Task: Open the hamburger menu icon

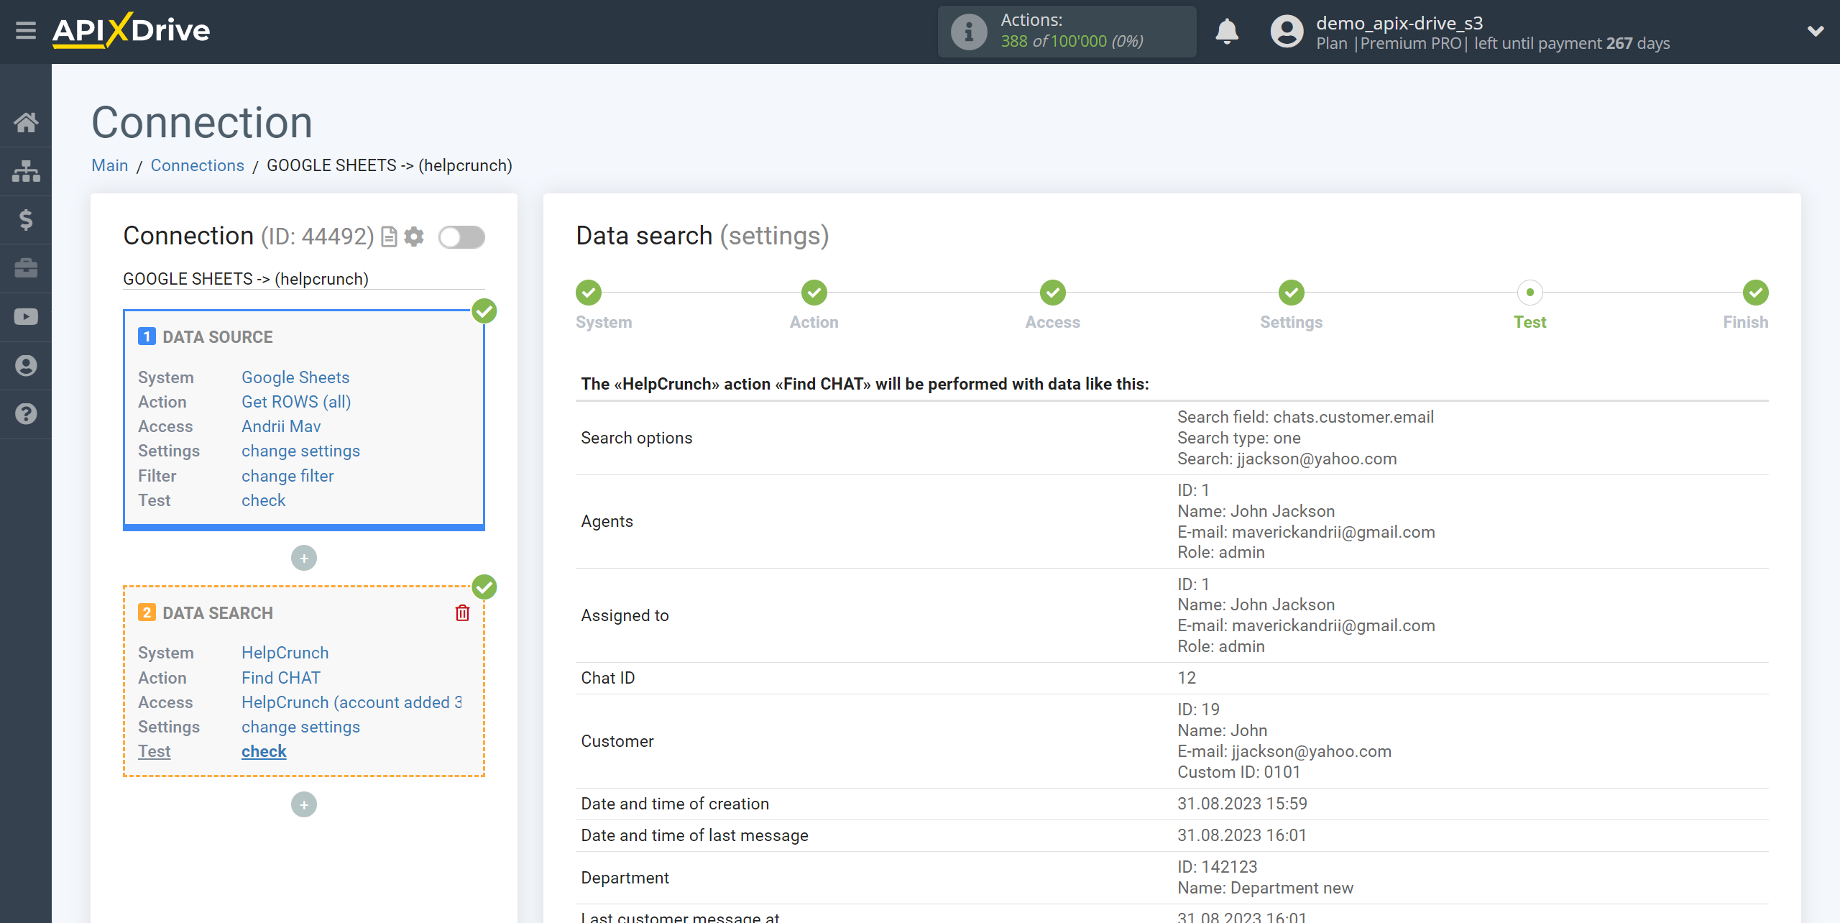Action: tap(26, 31)
